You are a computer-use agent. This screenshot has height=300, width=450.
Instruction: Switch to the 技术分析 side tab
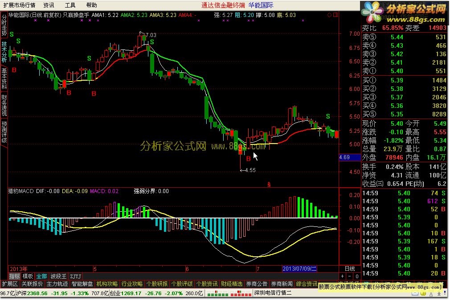pos(4,52)
